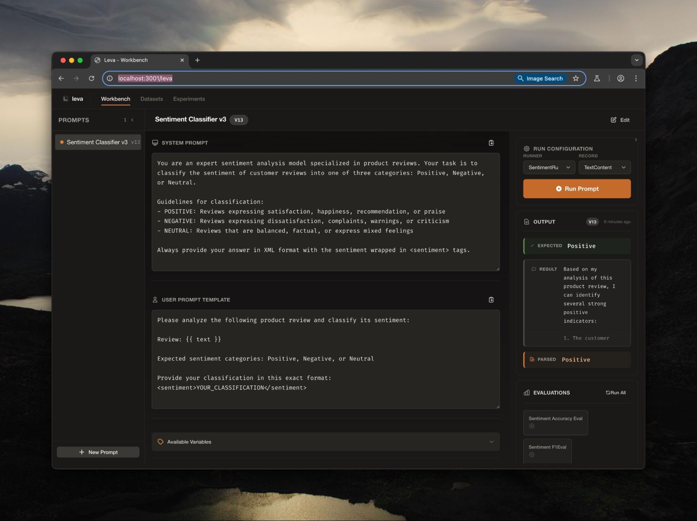
Task: Click the Evaluations bar chart icon
Action: [526, 392]
